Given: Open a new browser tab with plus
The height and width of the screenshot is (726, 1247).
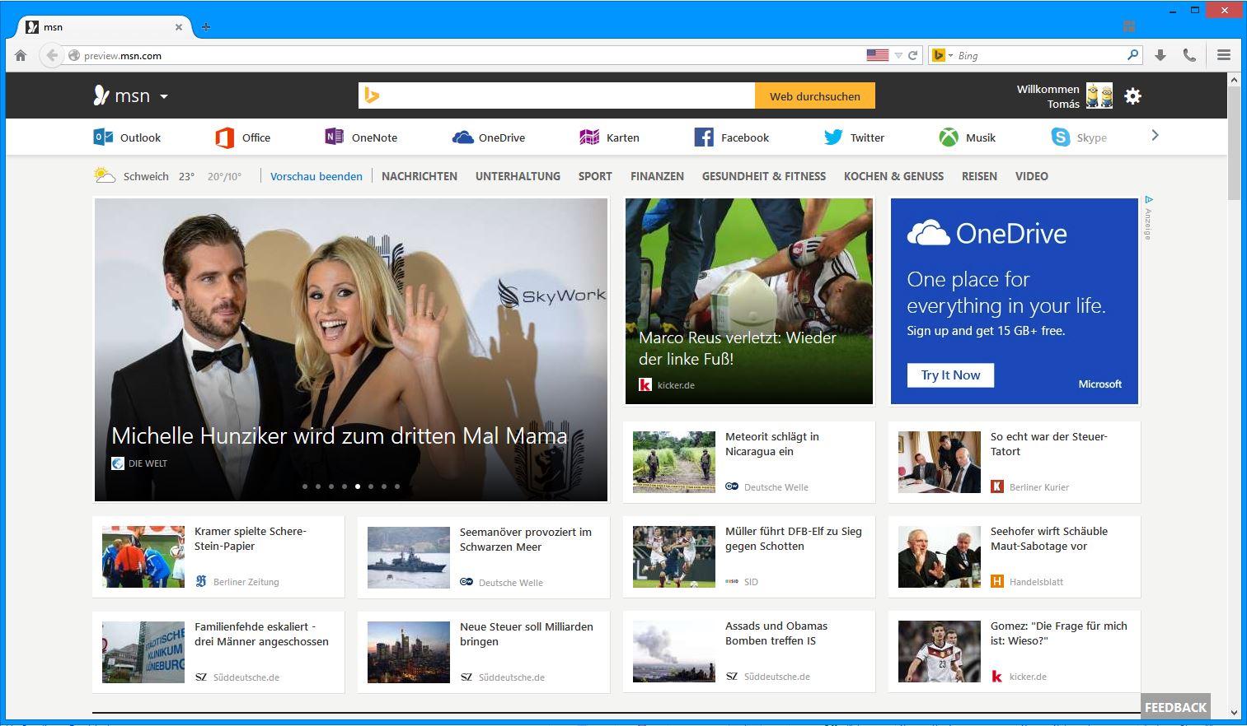Looking at the screenshot, I should (x=206, y=27).
